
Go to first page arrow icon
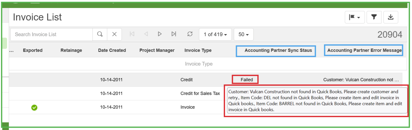point(132,34)
